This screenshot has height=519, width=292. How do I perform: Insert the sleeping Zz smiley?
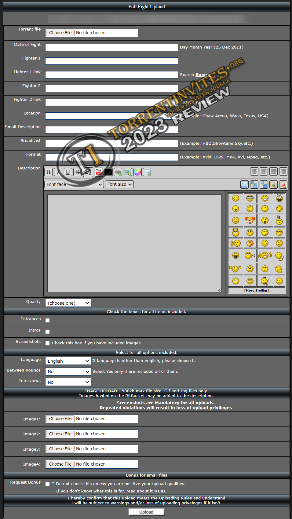click(279, 220)
